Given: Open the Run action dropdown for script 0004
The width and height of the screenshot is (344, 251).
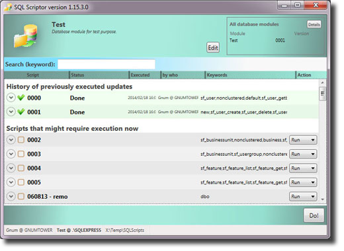Looking at the screenshot, I should coord(303,168).
